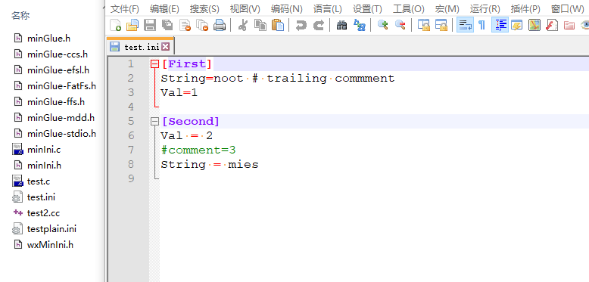Open the 编辑(E) menu
Image resolution: width=589 pixels, height=282 pixels.
[164, 8]
